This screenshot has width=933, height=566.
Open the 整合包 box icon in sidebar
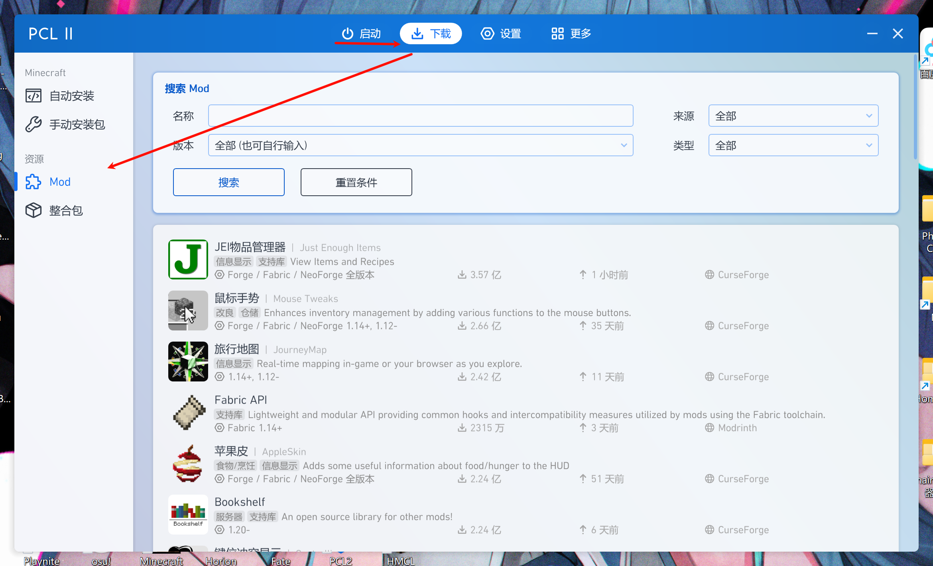coord(33,210)
